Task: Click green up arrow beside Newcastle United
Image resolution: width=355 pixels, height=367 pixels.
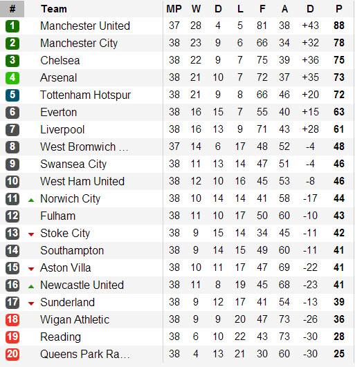Action: coord(31,287)
